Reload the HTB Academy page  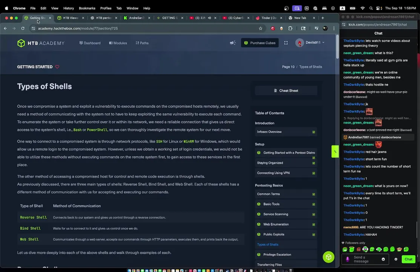23,28
